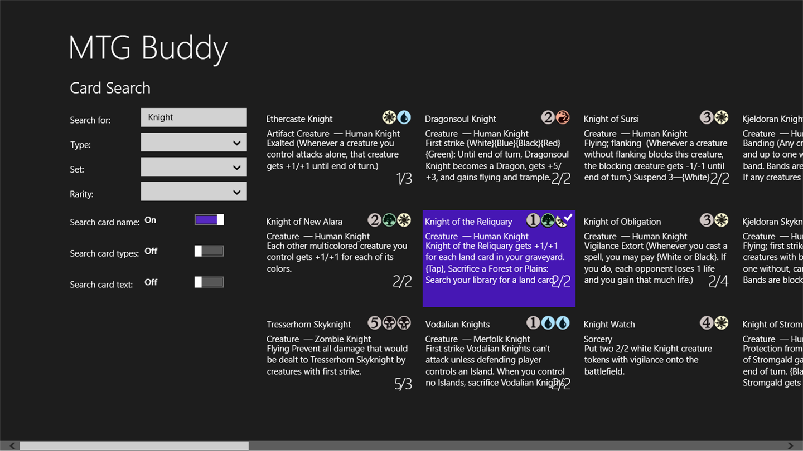
Task: Click the 'Search for:' label
Action: click(x=90, y=120)
